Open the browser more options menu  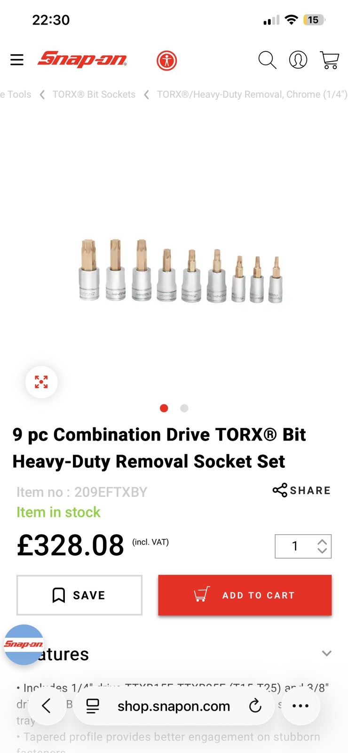[301, 706]
